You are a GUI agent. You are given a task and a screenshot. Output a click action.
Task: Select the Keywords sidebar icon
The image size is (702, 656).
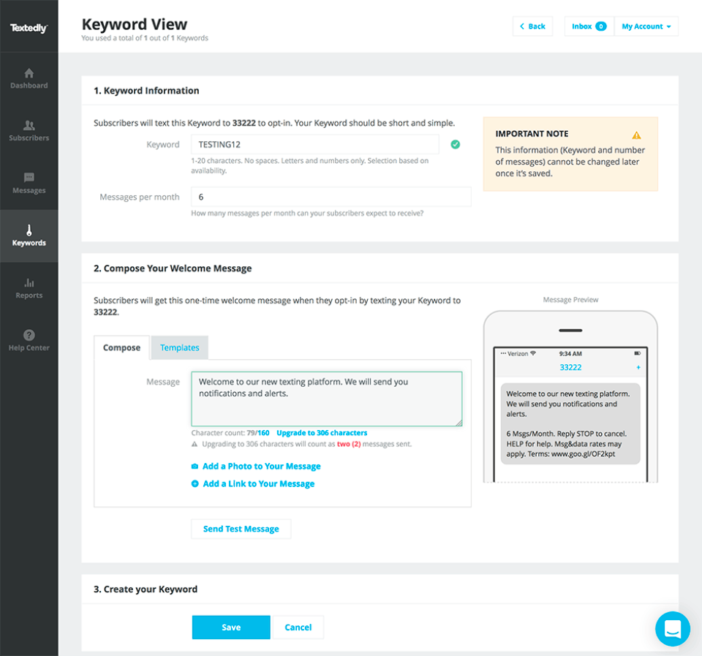point(29,230)
